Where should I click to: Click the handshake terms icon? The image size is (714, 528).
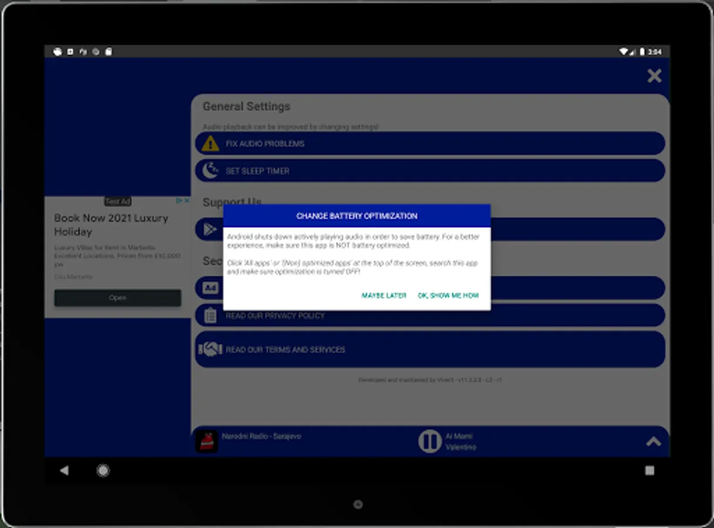click(210, 350)
